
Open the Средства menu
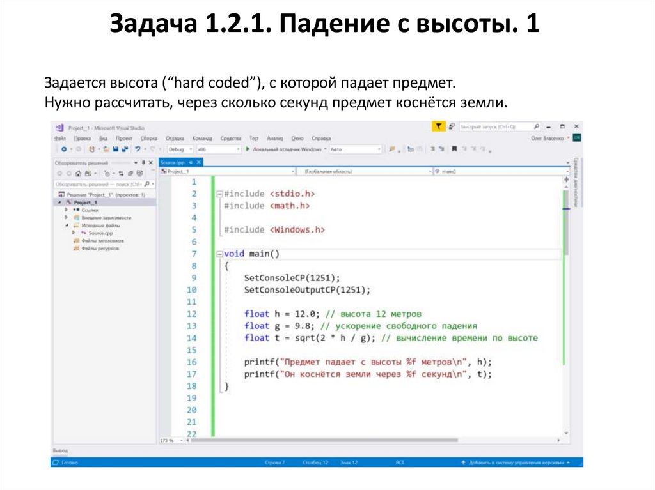point(230,138)
